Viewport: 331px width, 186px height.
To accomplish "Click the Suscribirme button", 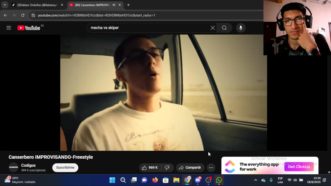I will pos(65,168).
